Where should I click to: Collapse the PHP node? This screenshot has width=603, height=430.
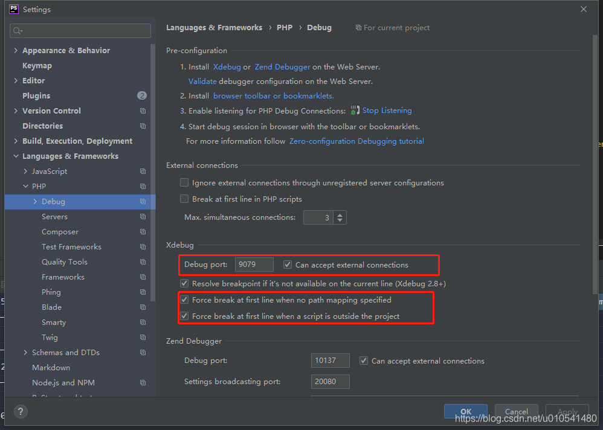pos(25,187)
